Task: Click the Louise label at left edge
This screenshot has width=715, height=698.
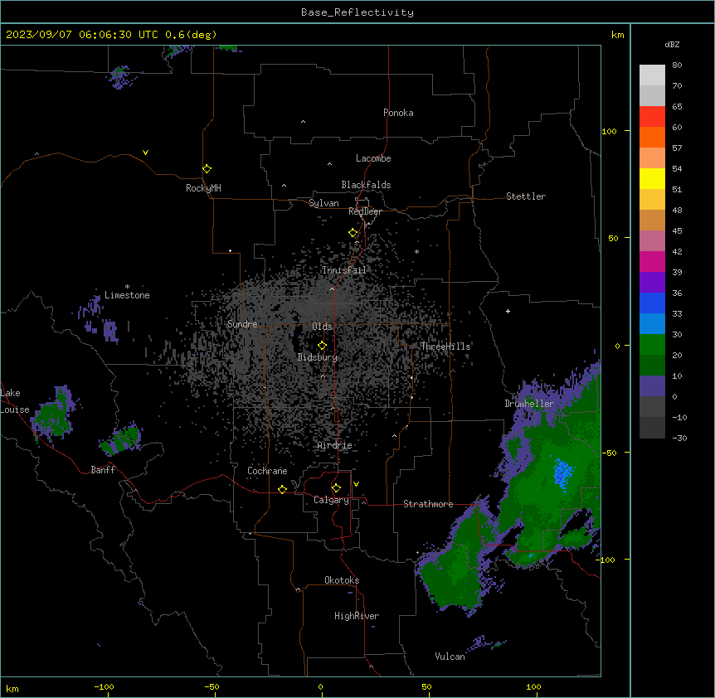Action: (15, 410)
